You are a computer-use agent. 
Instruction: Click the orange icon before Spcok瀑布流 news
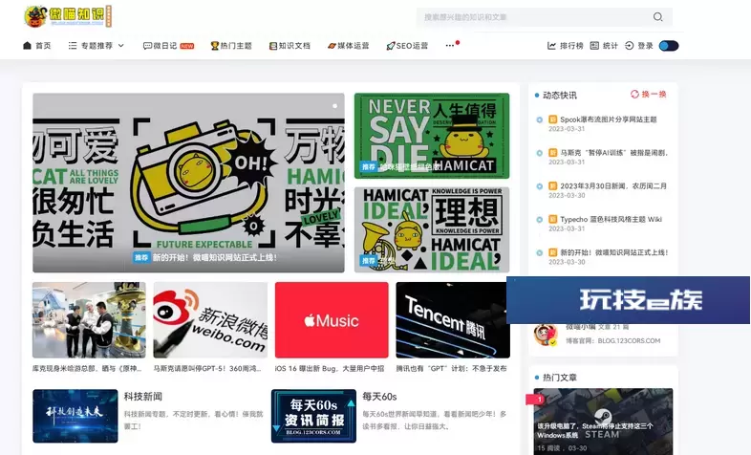point(552,119)
